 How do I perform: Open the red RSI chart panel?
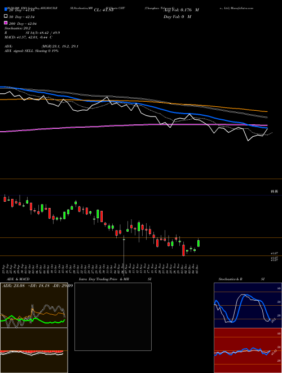tap(248, 350)
